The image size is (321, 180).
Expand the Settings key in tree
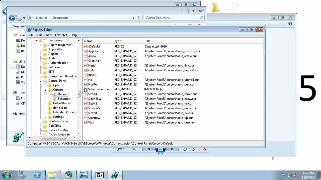(45, 117)
